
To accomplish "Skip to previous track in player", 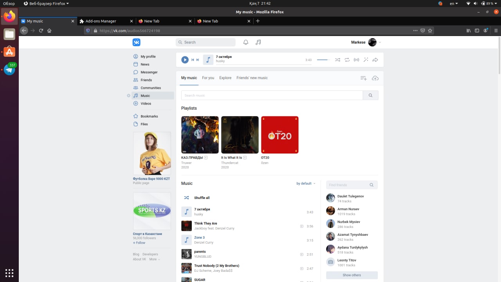I will pos(193,60).
